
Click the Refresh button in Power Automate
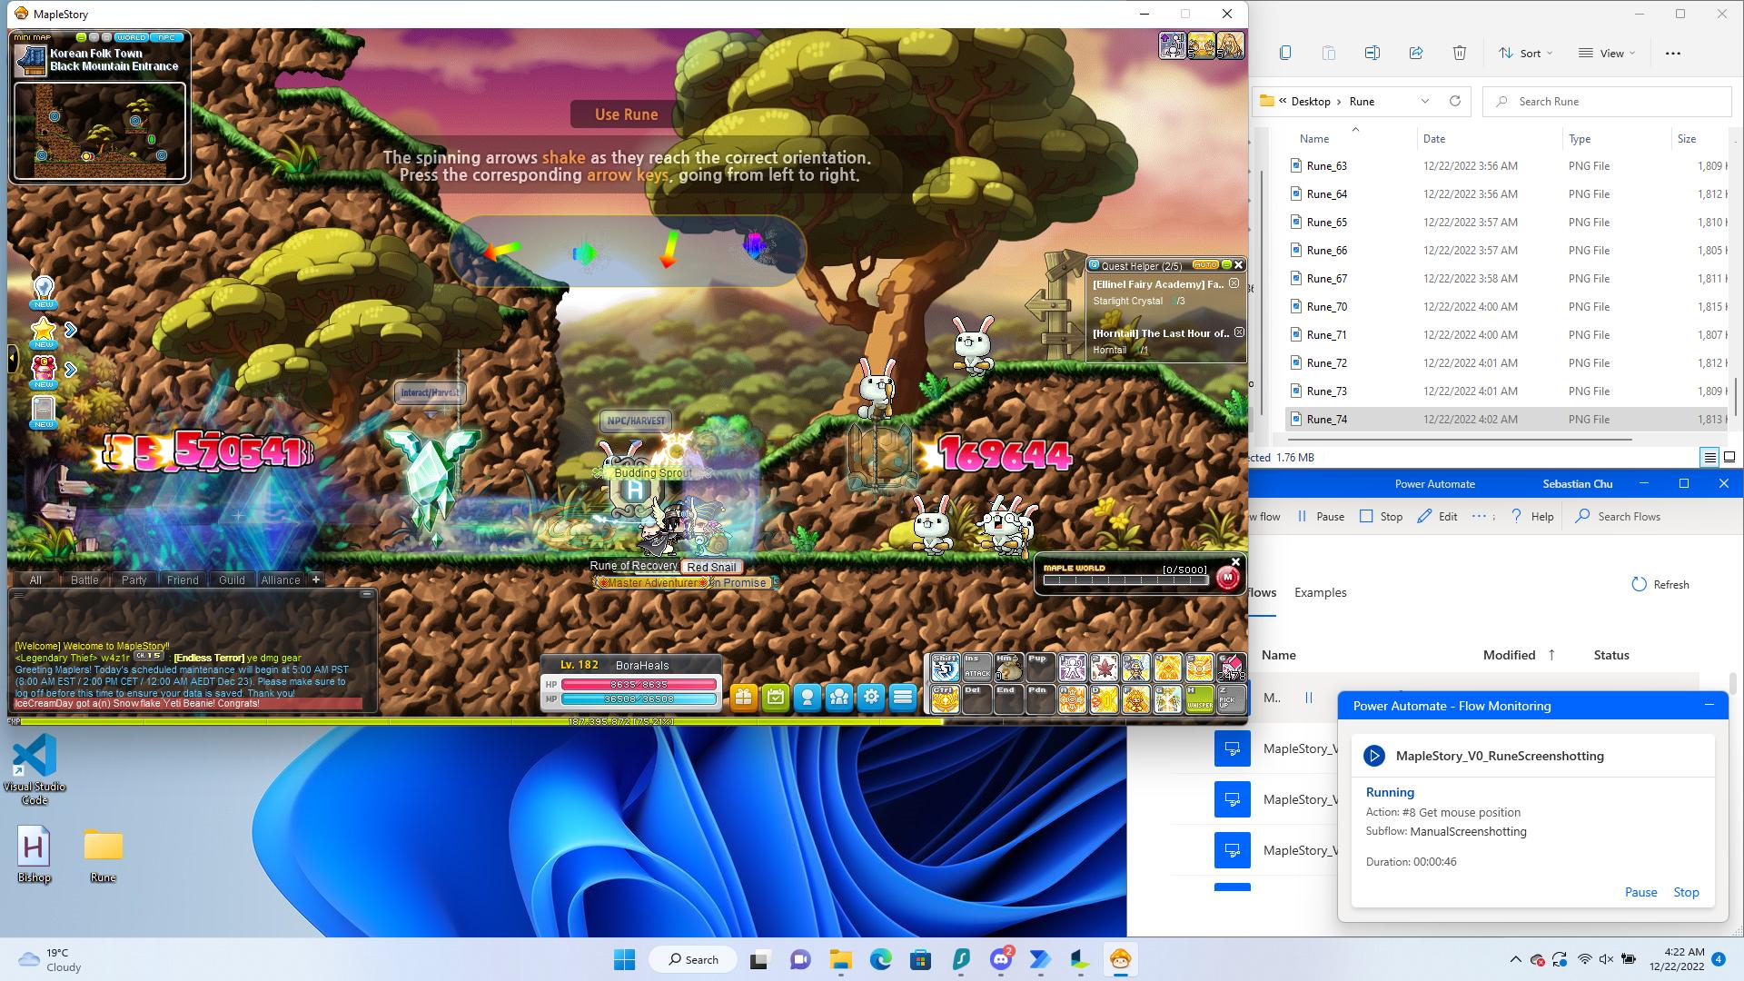(x=1660, y=584)
